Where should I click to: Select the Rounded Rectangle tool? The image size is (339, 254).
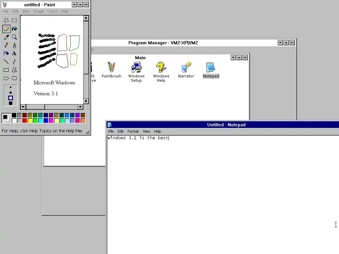[15, 78]
